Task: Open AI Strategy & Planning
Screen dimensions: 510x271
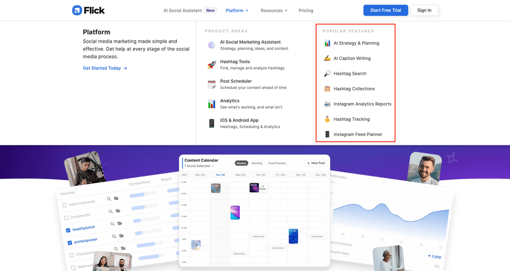Action: pos(356,43)
